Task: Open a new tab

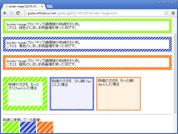Action: (50, 6)
